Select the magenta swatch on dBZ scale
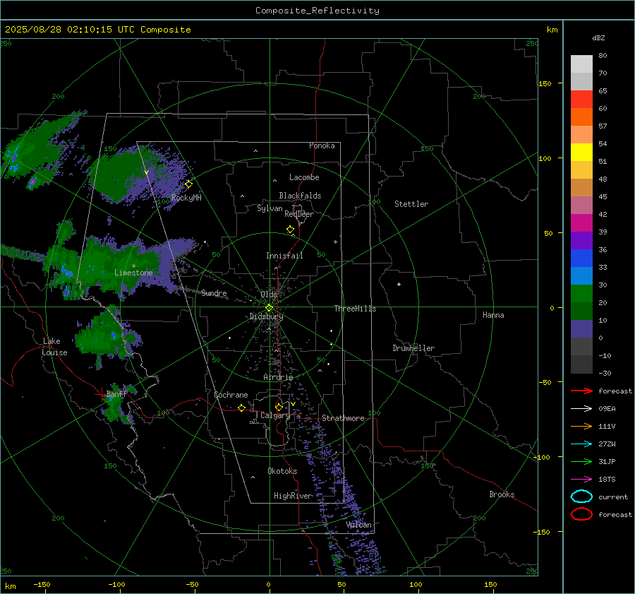Image resolution: width=635 pixels, height=594 pixels. pos(581,222)
